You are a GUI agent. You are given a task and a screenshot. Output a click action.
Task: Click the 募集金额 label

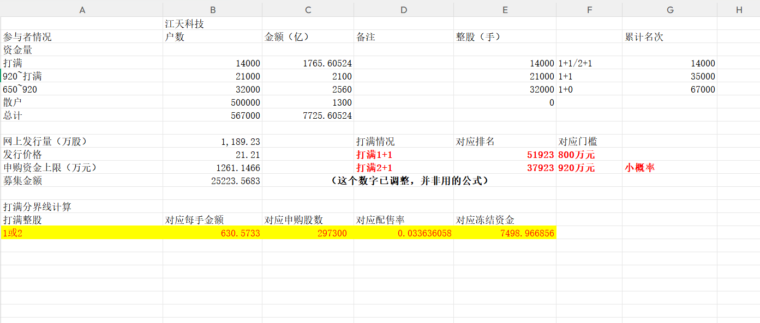82,181
